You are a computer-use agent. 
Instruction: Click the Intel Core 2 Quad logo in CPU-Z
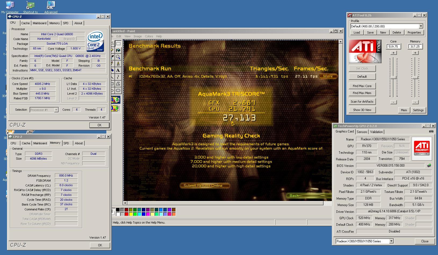point(95,42)
